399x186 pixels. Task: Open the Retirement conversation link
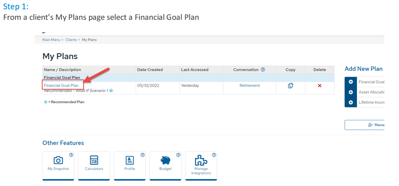(x=250, y=86)
